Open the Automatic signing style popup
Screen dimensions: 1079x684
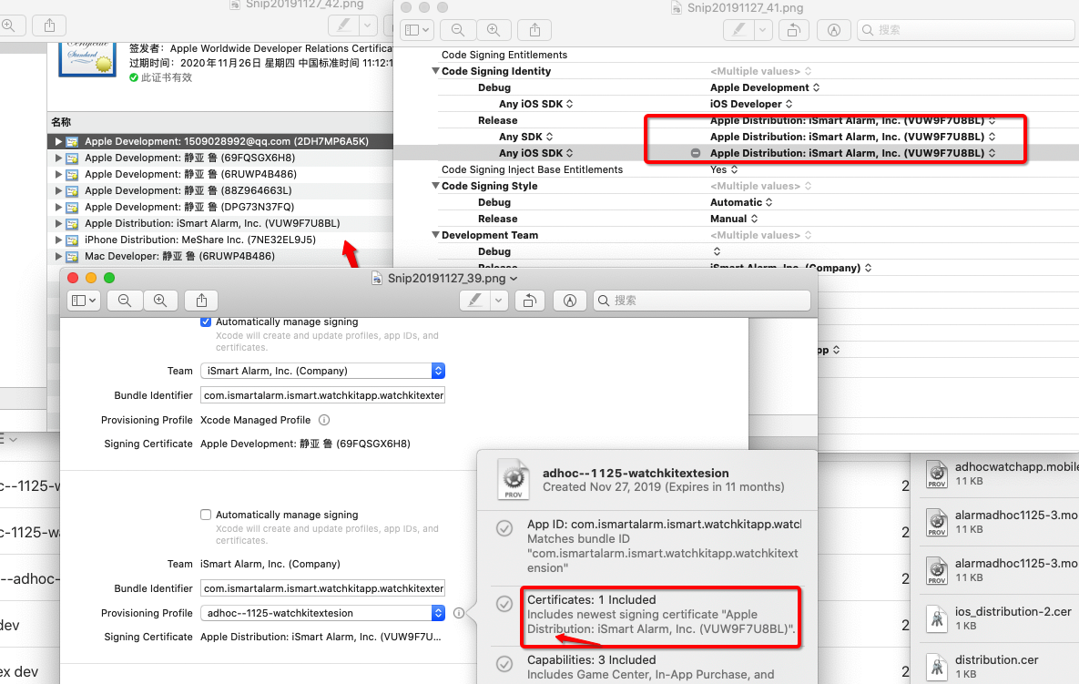coord(741,202)
